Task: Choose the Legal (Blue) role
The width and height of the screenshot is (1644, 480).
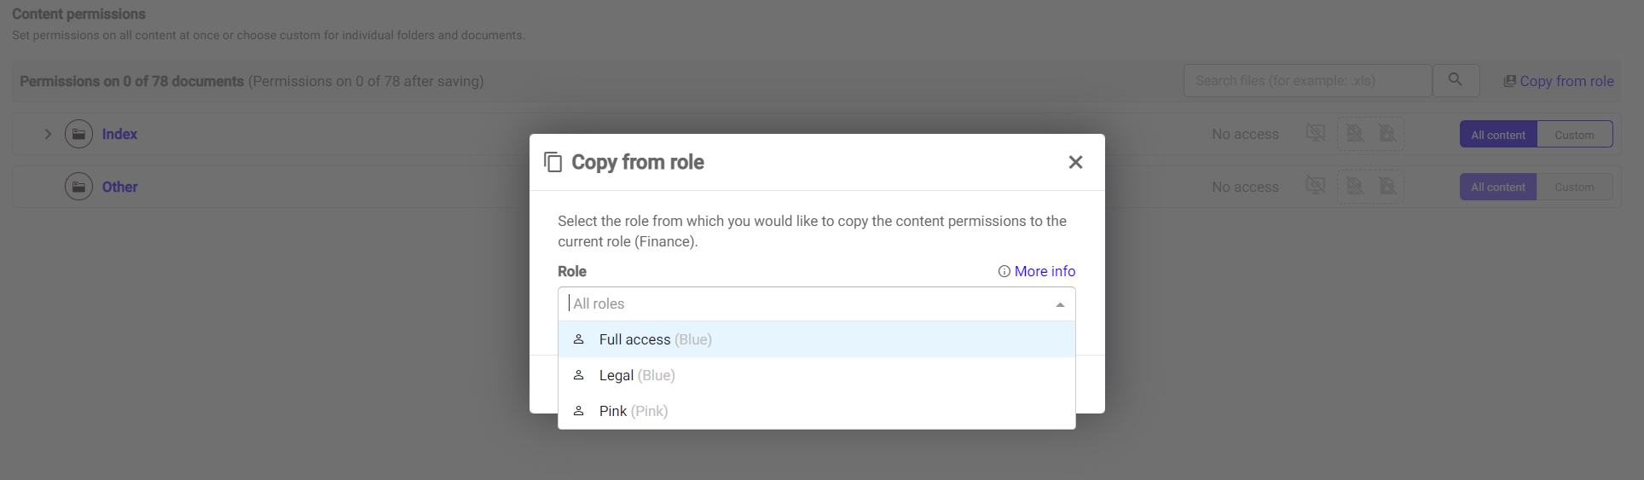Action: click(636, 375)
